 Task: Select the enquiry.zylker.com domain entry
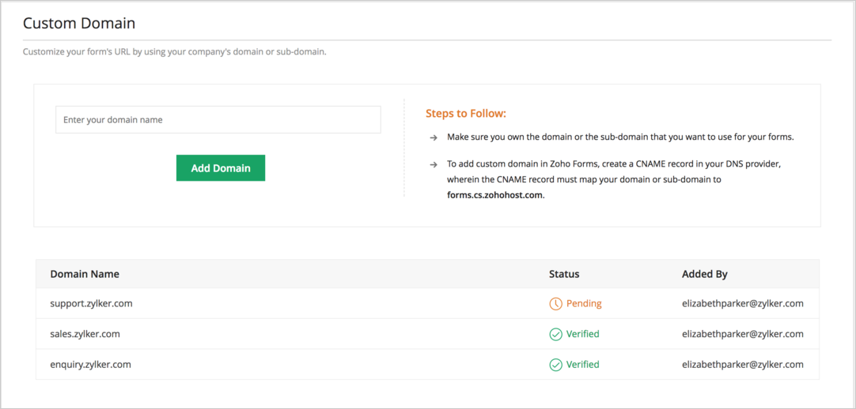(90, 365)
